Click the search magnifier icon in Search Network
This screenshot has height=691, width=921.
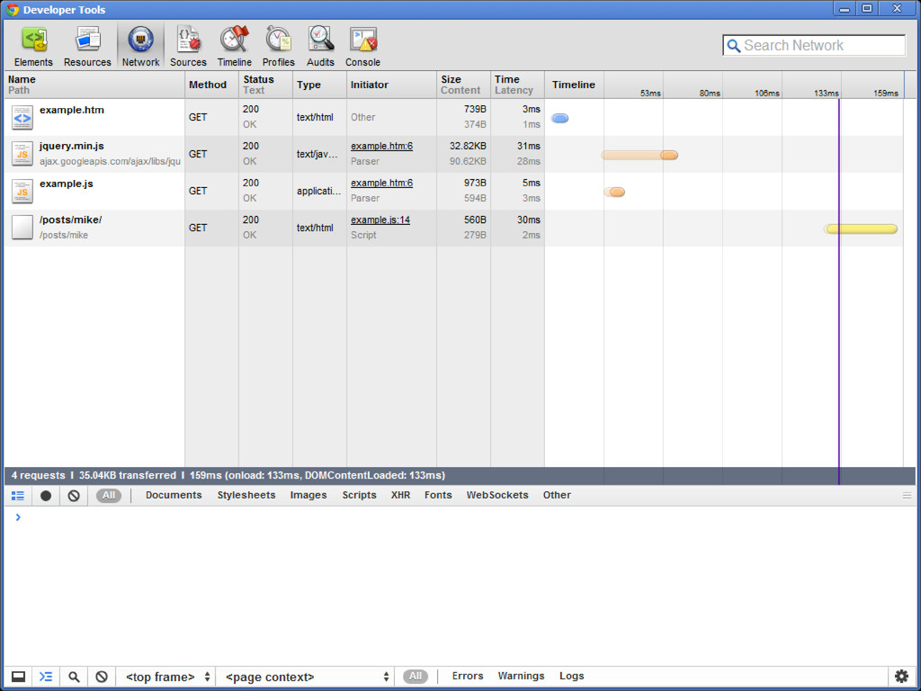click(x=733, y=46)
